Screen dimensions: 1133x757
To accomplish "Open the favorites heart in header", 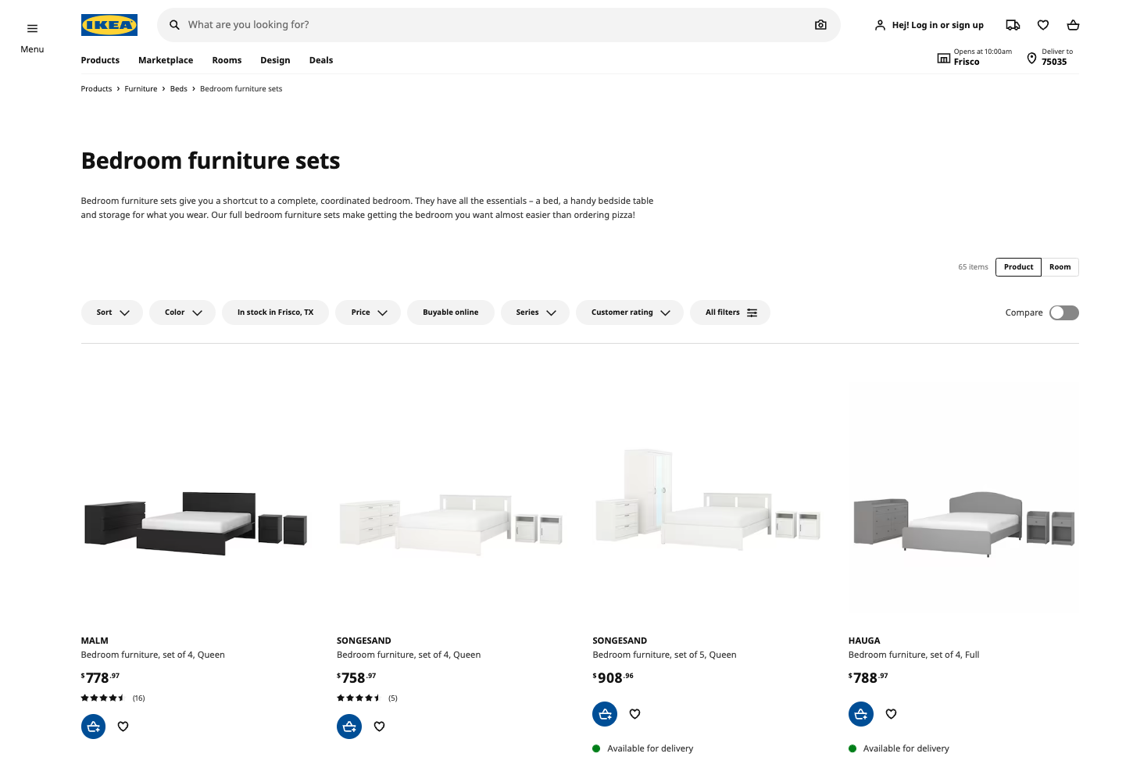I will click(1043, 25).
